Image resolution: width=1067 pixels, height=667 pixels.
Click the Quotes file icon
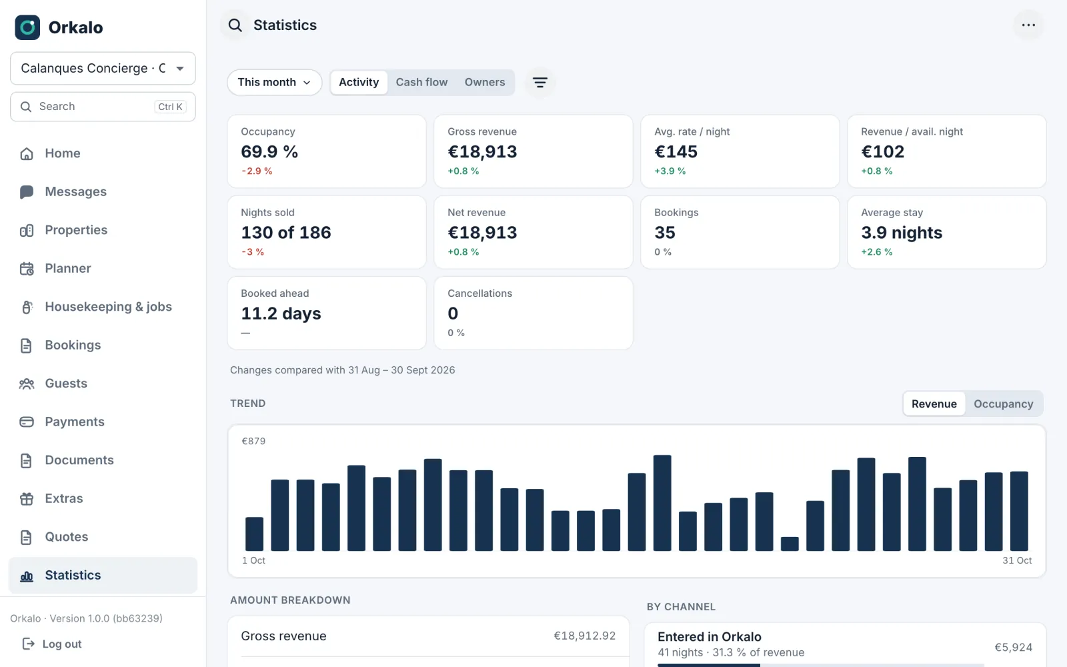(27, 538)
